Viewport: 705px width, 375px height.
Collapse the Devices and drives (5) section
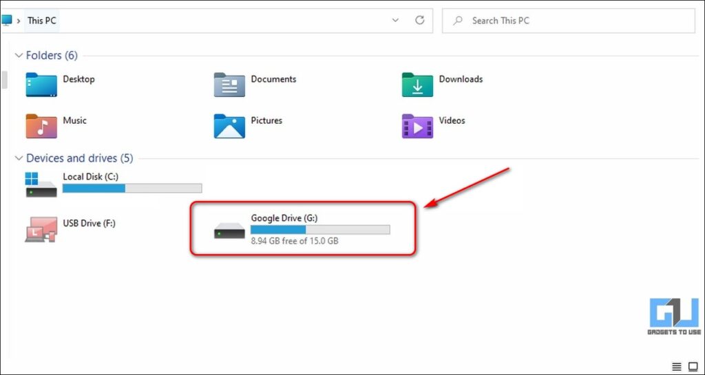click(x=19, y=158)
